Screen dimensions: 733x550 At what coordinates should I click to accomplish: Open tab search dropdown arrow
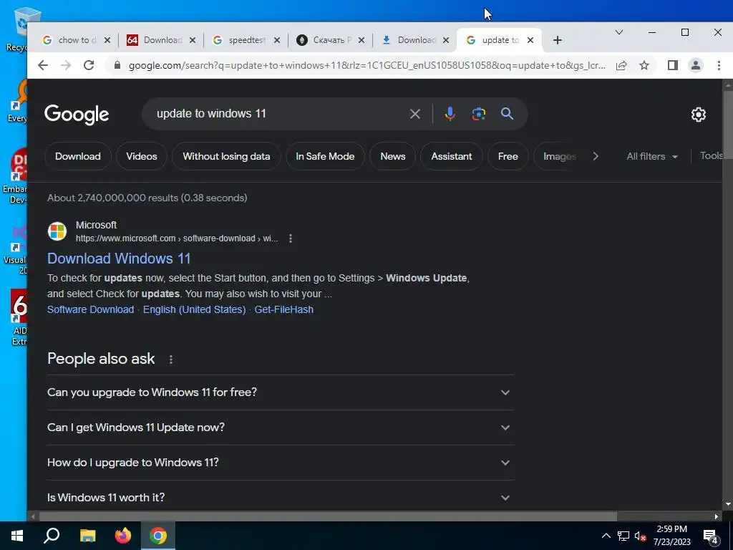[x=619, y=32]
